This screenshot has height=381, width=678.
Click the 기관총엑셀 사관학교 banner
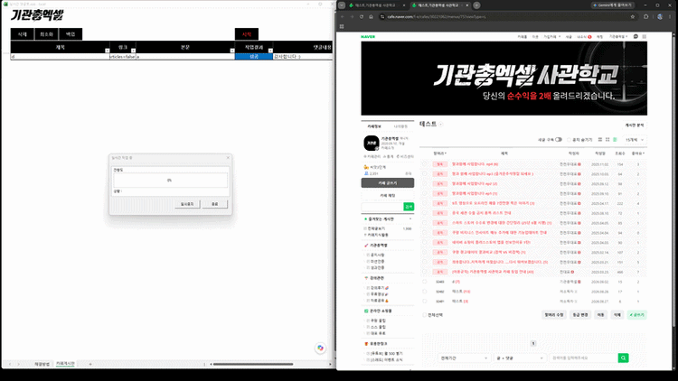tap(504, 79)
